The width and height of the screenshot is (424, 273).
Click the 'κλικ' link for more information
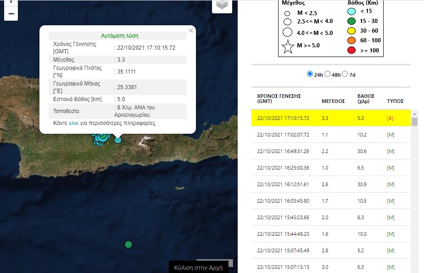coord(74,123)
